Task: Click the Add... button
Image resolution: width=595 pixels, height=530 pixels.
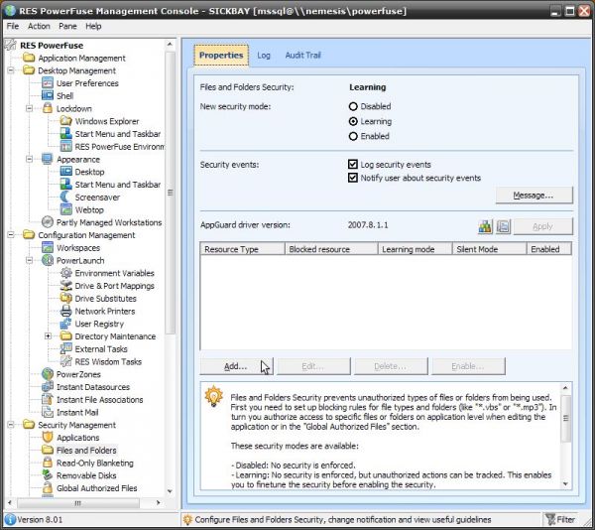Action: tap(236, 366)
